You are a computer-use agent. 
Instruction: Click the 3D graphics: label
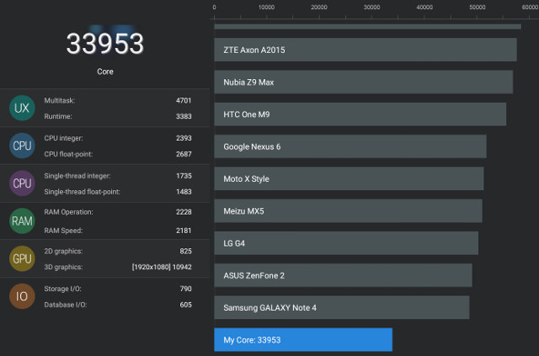63,267
